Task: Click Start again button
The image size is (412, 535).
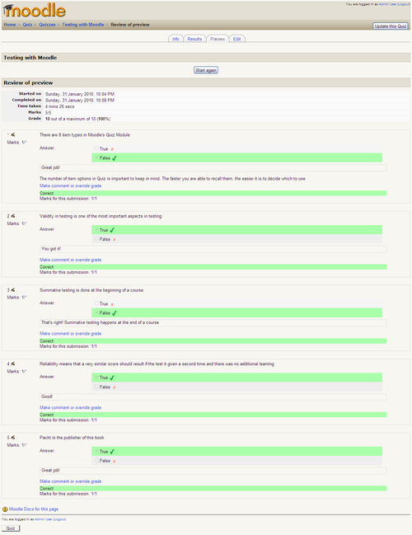Action: [206, 70]
